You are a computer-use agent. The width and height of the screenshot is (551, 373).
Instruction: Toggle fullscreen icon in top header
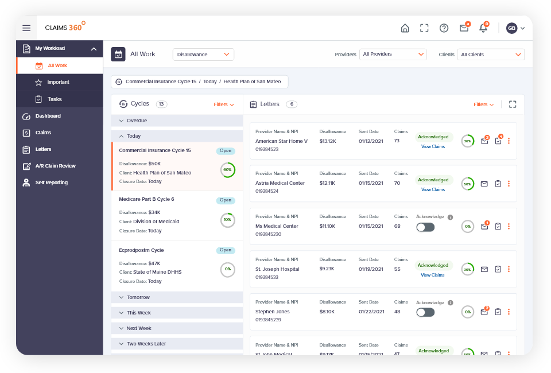point(424,28)
